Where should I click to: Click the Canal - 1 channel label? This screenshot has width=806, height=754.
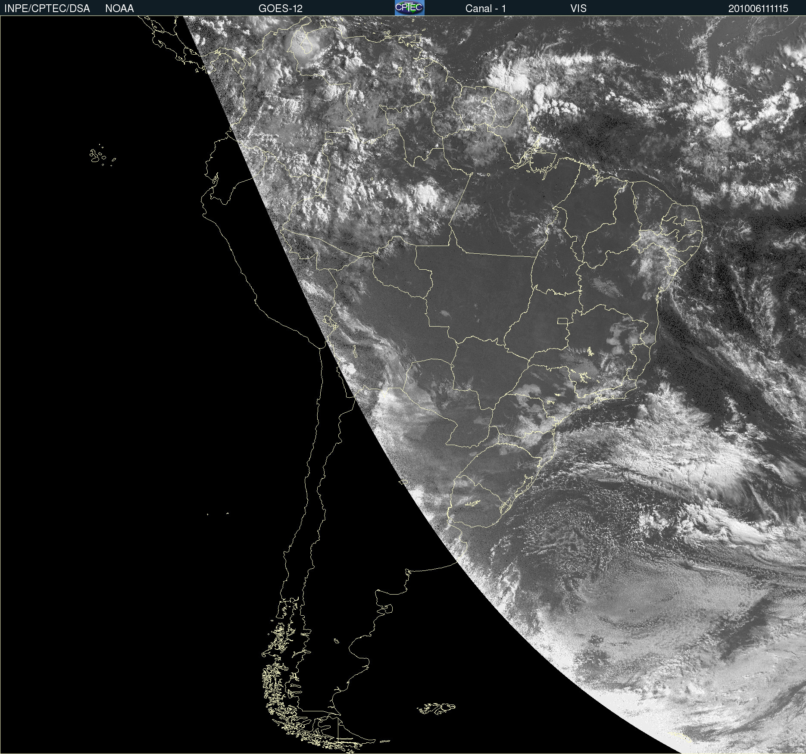[486, 9]
